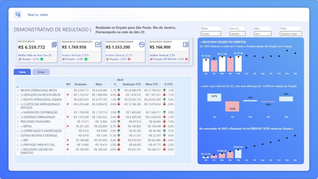This screenshot has height=179, width=318.
Task: Expand the Receita Operacional Bruta row
Action: point(18,90)
